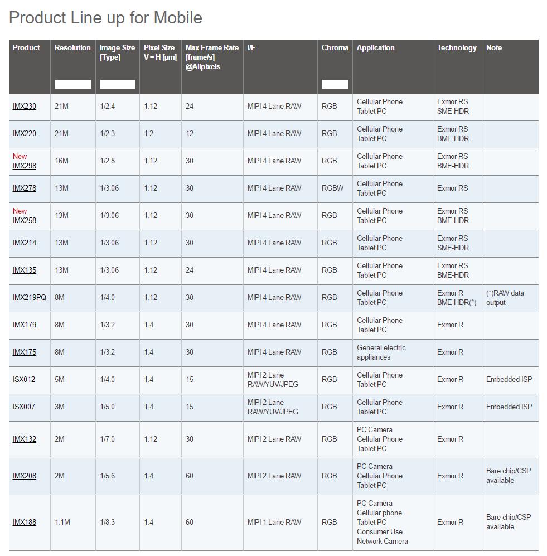Click the IMX219PQ product link
Image resolution: width=547 pixels, height=556 pixels.
point(30,298)
